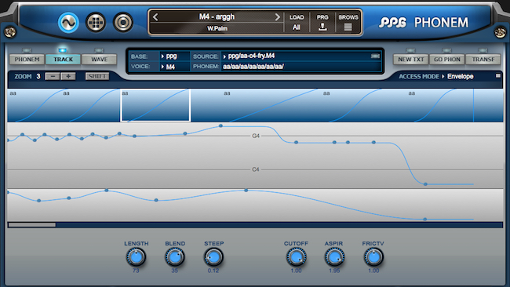Image resolution: width=510 pixels, height=287 pixels.
Task: Open the waveform editor page icon
Action: 68,23
